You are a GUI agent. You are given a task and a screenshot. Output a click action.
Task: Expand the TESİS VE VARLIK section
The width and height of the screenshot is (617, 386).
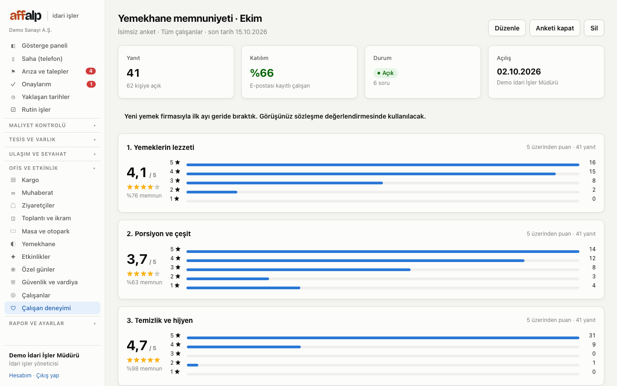point(53,139)
